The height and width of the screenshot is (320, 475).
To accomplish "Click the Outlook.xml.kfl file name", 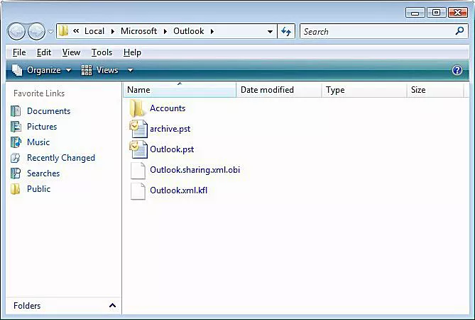I will [x=178, y=190].
